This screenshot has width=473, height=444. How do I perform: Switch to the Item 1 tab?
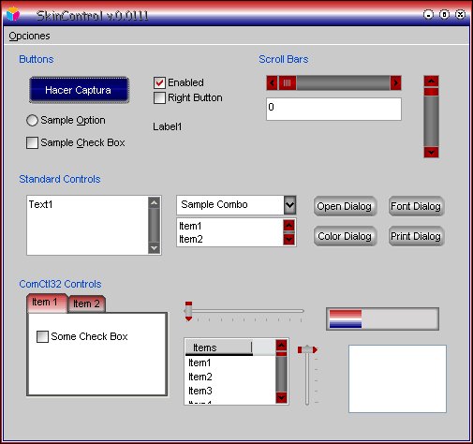pos(47,303)
